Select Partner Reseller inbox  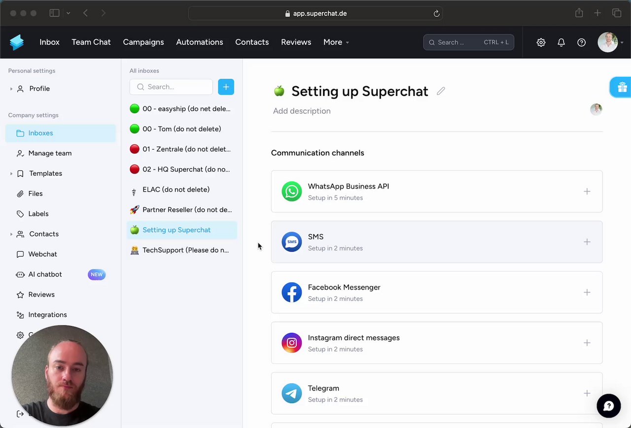coord(181,210)
